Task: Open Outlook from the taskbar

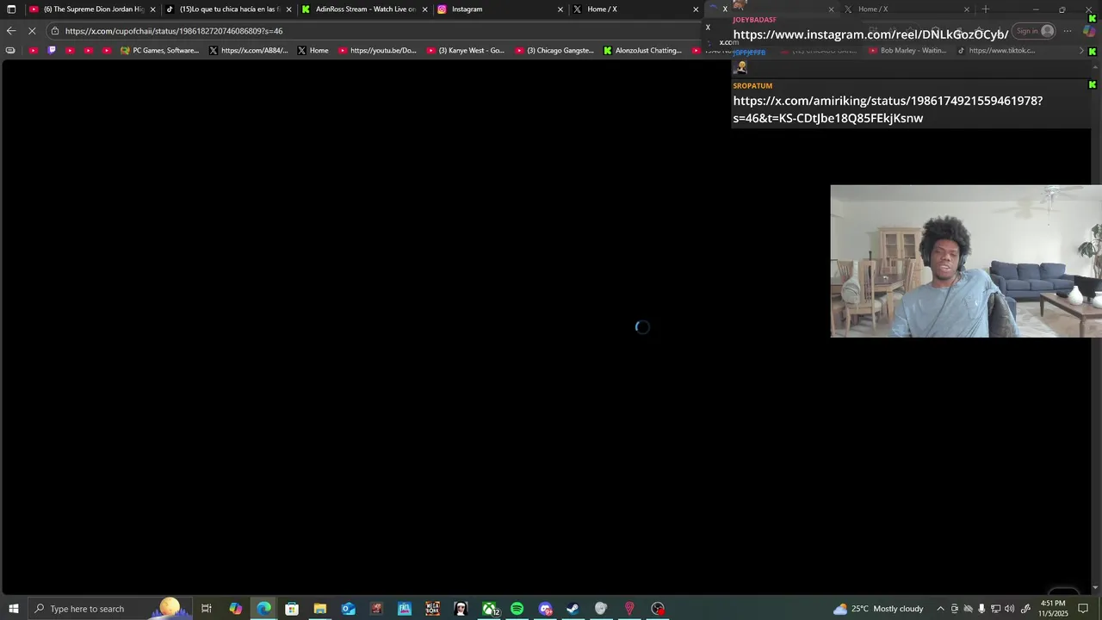Action: tap(348, 609)
